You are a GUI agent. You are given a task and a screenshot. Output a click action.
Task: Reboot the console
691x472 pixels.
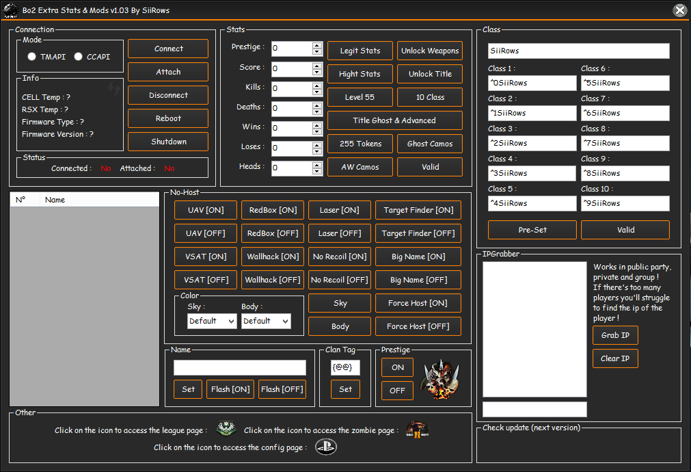coord(168,118)
